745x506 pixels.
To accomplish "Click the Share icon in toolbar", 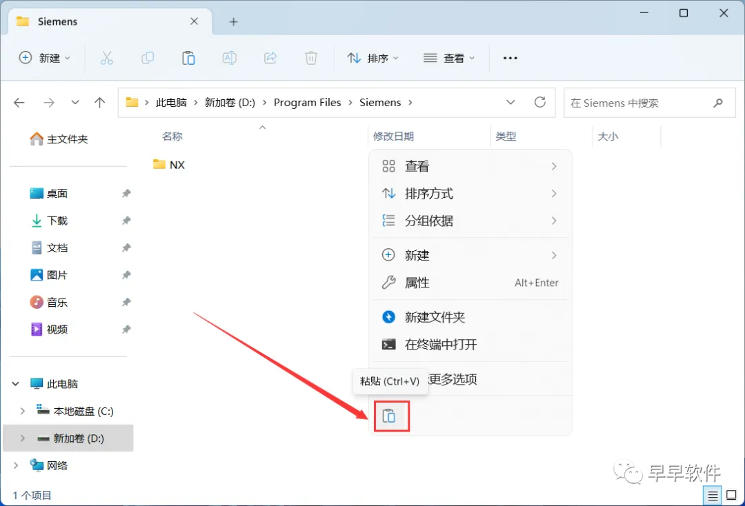I will pos(270,58).
